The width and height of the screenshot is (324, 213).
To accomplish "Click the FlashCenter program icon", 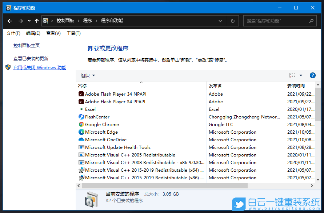I will click(x=81, y=117).
